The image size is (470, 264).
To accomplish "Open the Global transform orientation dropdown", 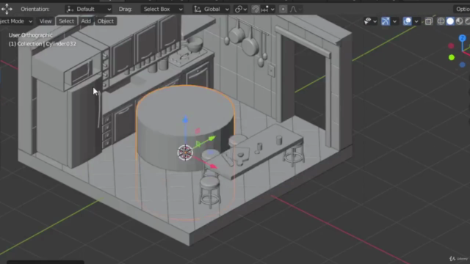I will 211,10.
